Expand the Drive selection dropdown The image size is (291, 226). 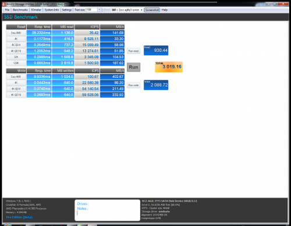[x=127, y=10]
